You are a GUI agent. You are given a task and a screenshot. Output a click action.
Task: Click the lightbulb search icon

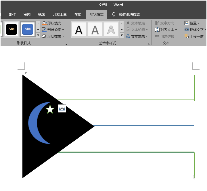pos(114,15)
